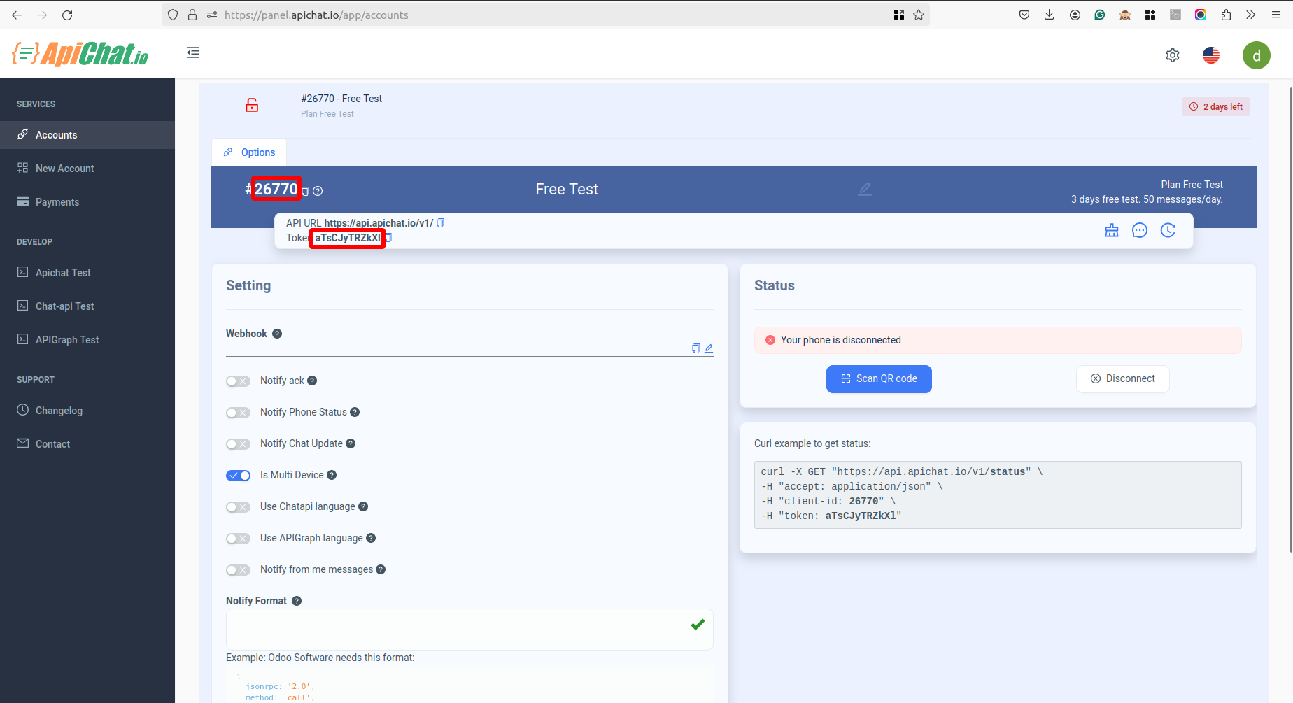Open the clock history icon

coord(1168,230)
